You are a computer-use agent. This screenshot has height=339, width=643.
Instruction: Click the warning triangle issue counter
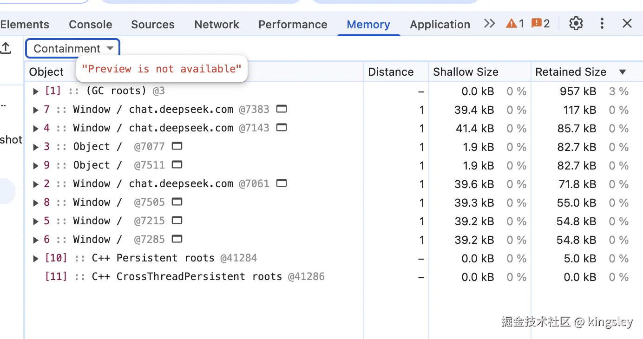515,24
